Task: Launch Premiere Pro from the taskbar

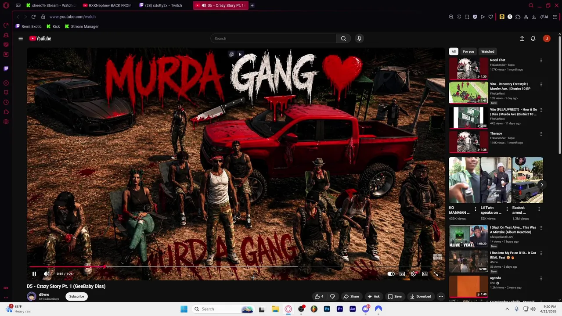Action: [x=340, y=309]
